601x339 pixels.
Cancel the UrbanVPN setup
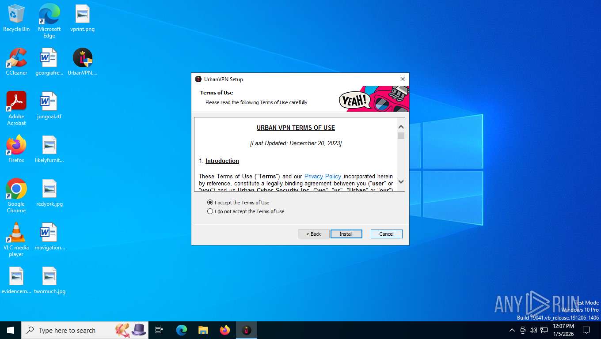tap(387, 234)
